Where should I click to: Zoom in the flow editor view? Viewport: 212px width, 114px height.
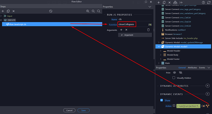click(88, 11)
